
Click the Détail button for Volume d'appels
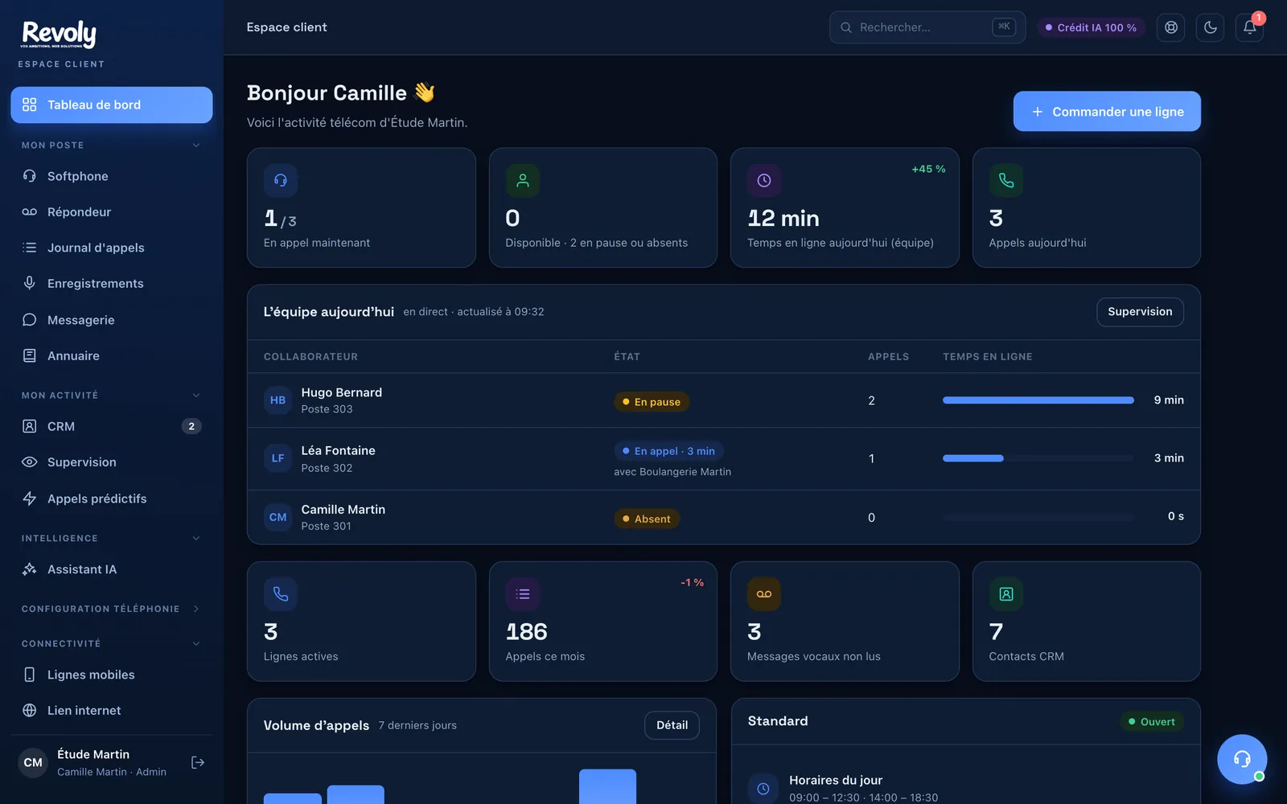672,725
